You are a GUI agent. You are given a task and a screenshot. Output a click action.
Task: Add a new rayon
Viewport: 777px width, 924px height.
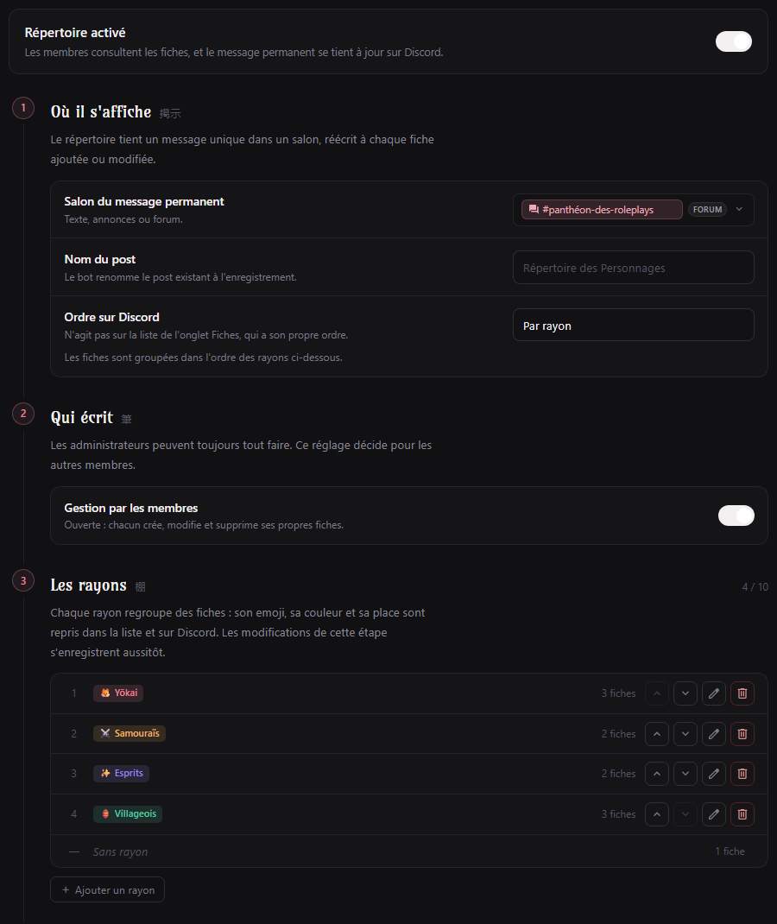tap(107, 889)
